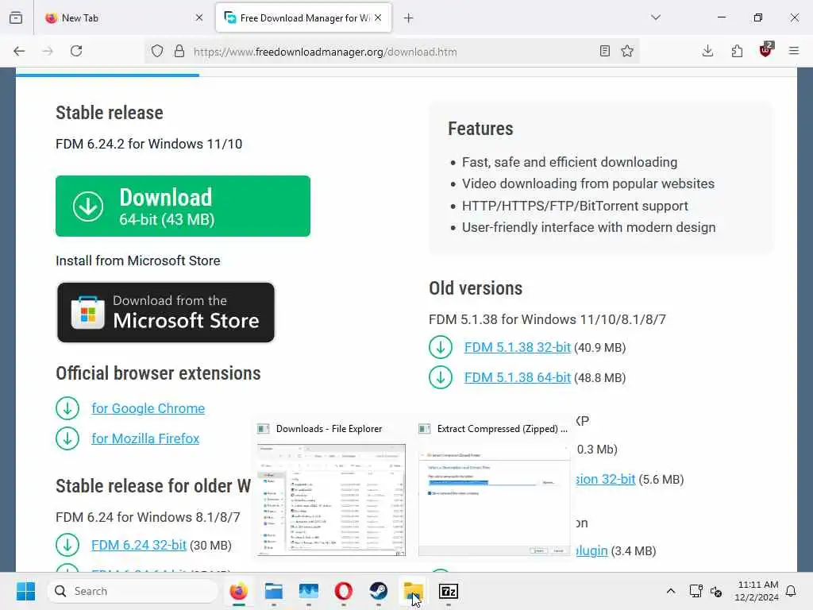
Task: Click the Old versions heading text
Action: (476, 288)
